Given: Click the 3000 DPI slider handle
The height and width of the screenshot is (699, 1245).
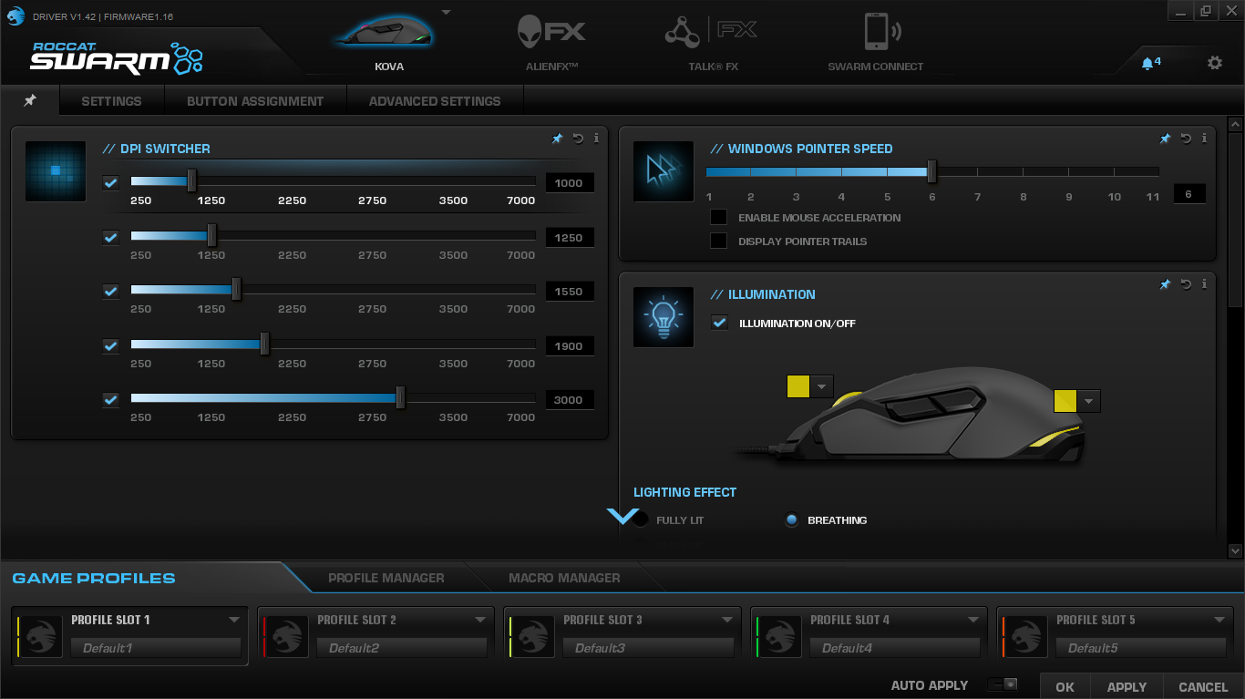Looking at the screenshot, I should 400,397.
